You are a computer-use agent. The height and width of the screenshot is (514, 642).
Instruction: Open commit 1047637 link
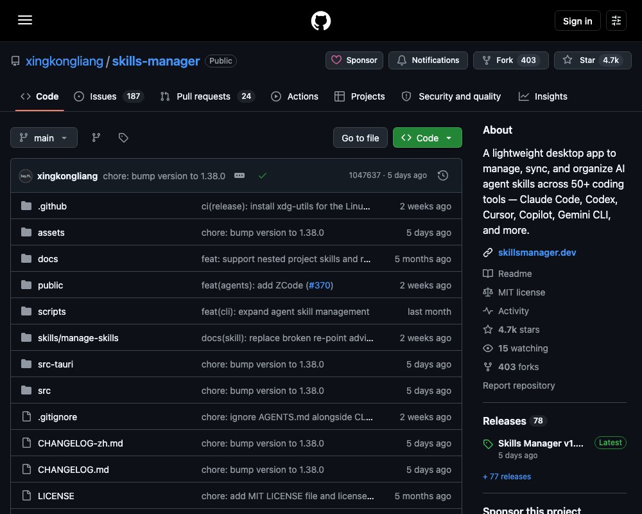(x=365, y=175)
